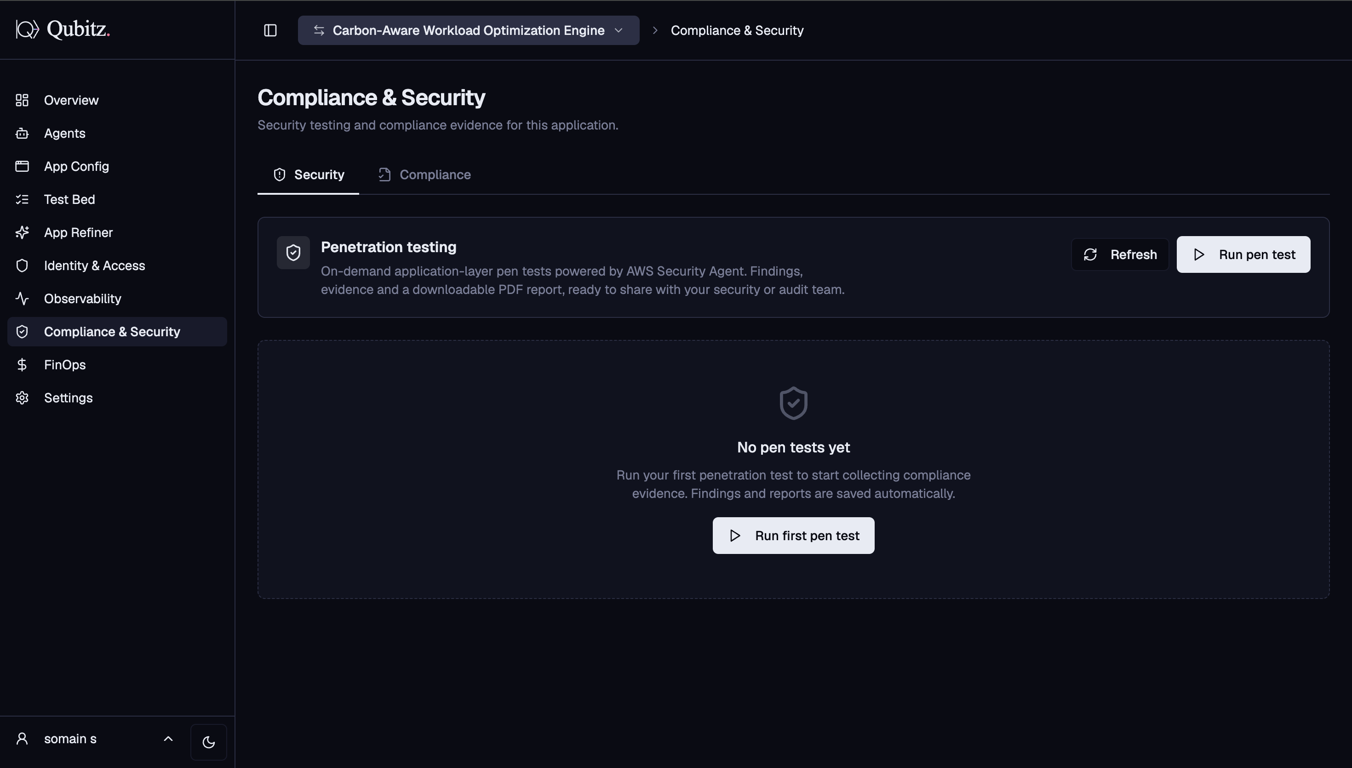The image size is (1352, 768).
Task: Click the Identity & Access shield icon
Action: (x=22, y=265)
